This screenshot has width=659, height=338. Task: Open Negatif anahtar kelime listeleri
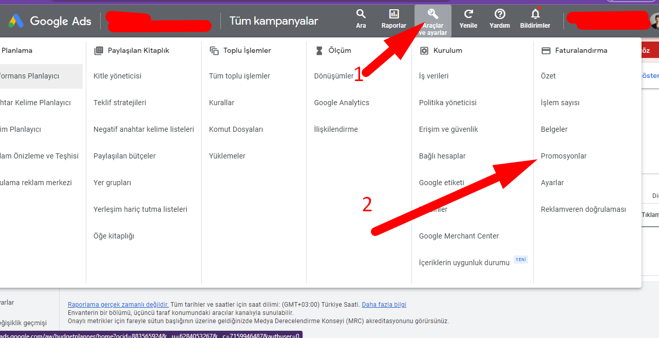point(144,129)
